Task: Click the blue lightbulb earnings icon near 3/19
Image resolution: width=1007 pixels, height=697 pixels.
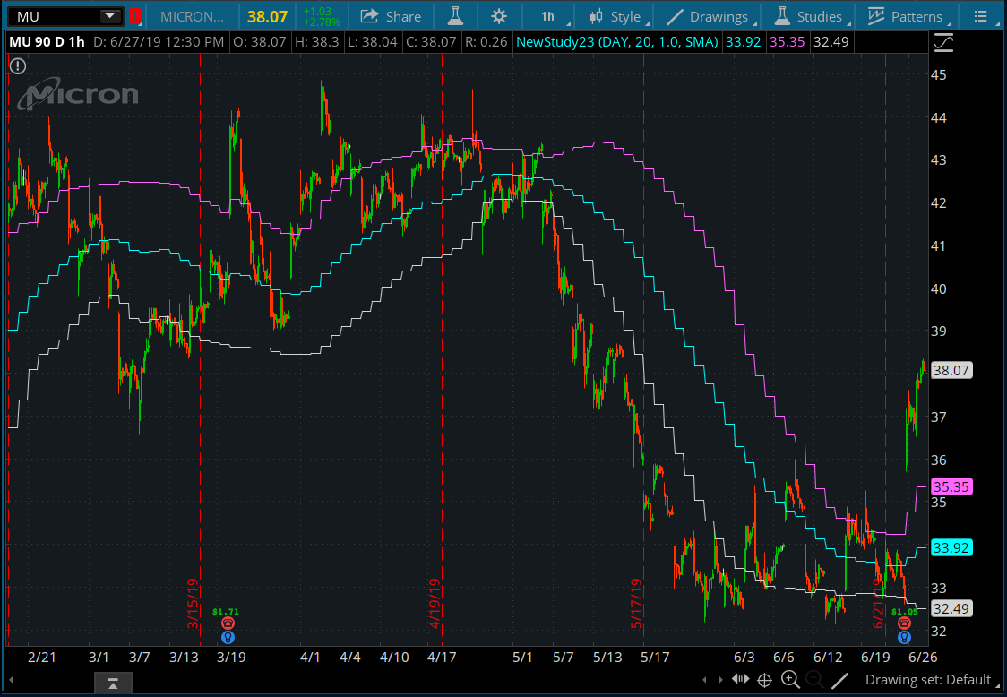Action: tap(228, 637)
